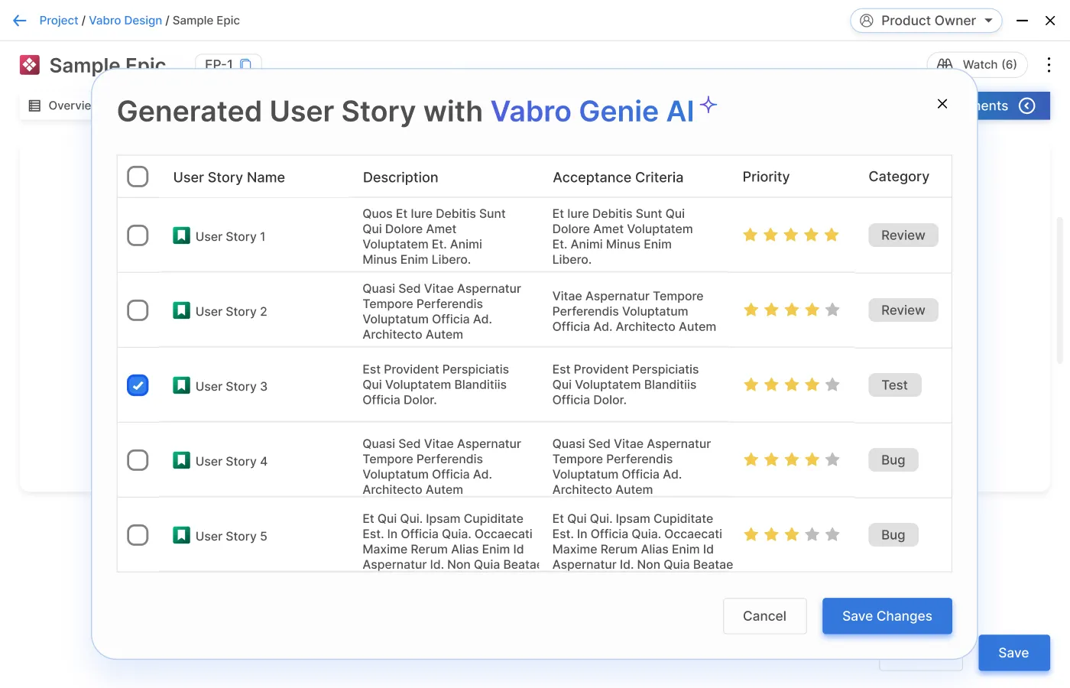Click the binoculars Watch icon
Image resolution: width=1070 pixels, height=688 pixels.
pos(945,64)
